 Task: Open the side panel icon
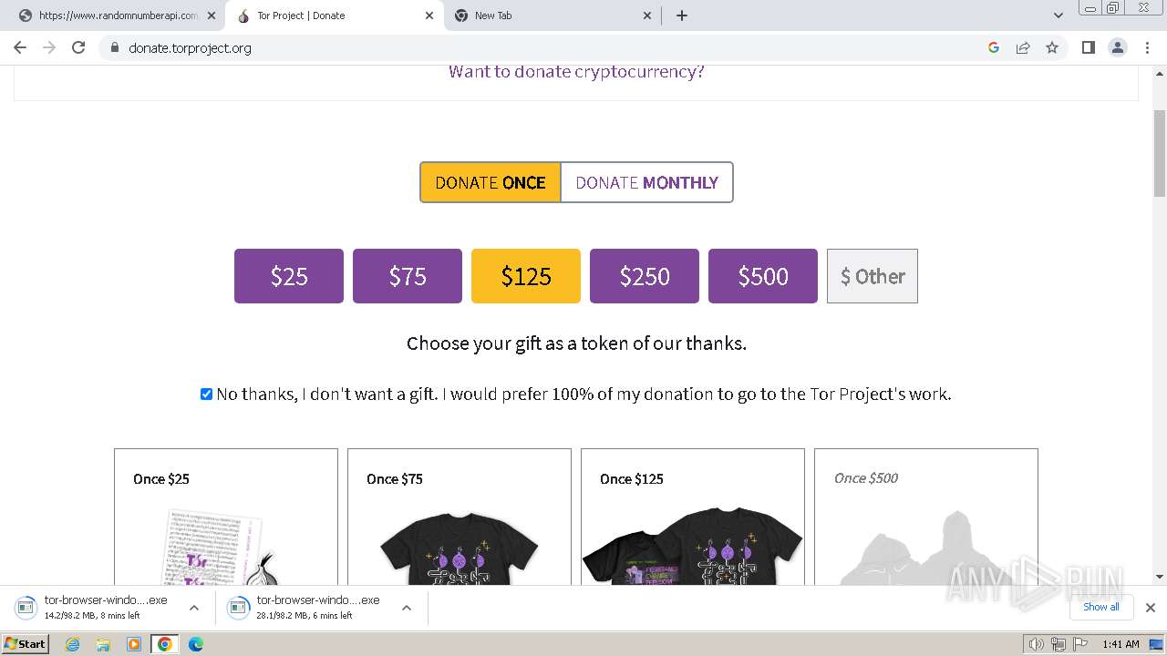1088,47
